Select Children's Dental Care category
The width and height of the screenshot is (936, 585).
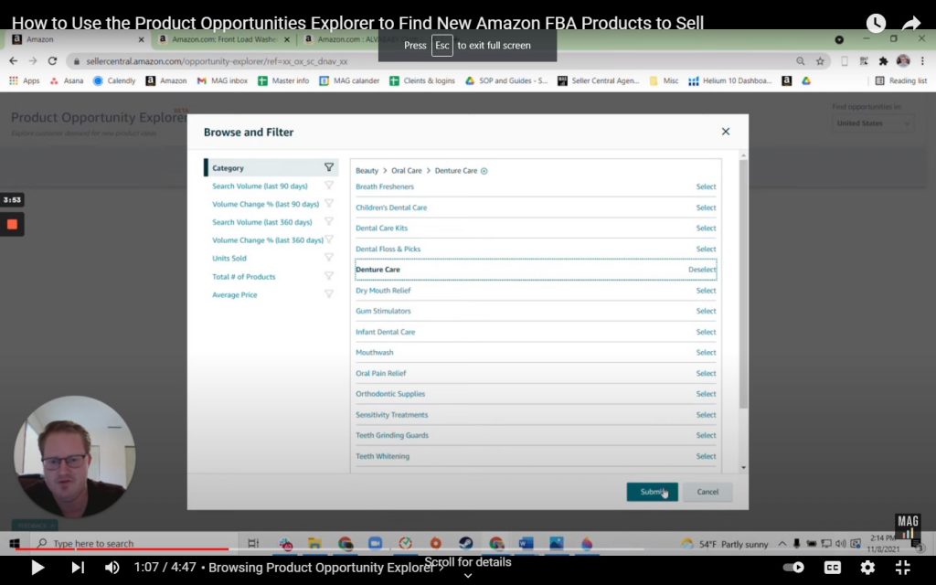pyautogui.click(x=706, y=207)
